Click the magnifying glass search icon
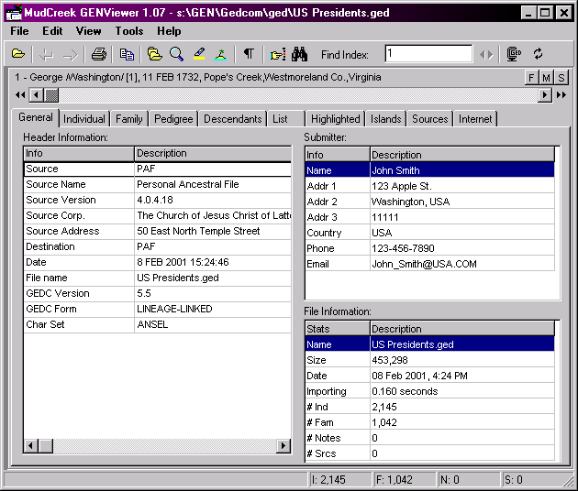Screen dimensions: 578x491 pos(177,54)
